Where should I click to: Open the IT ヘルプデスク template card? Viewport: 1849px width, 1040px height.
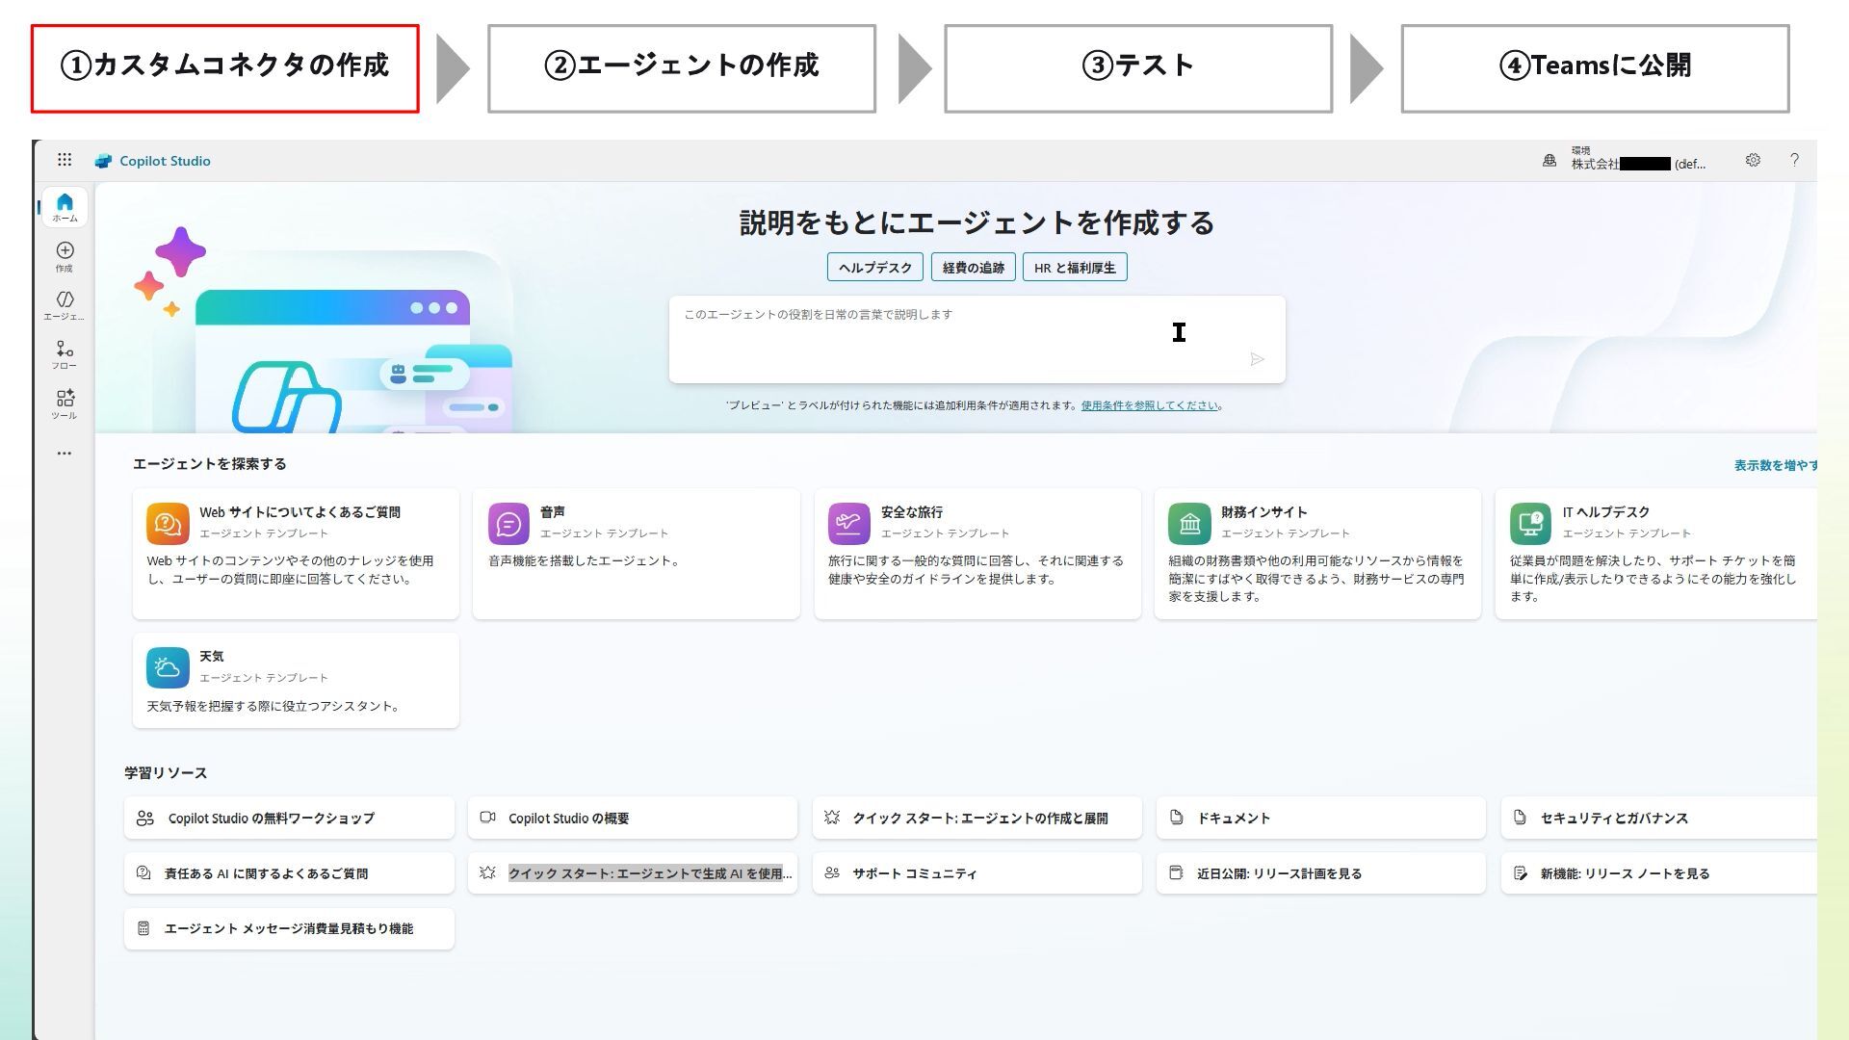[x=1656, y=554]
